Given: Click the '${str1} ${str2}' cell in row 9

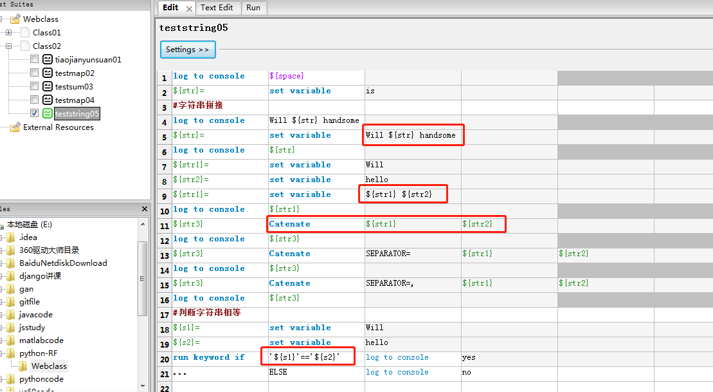Looking at the screenshot, I should click(413, 196).
